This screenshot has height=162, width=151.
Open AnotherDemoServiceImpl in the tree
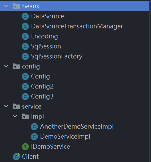77,127
